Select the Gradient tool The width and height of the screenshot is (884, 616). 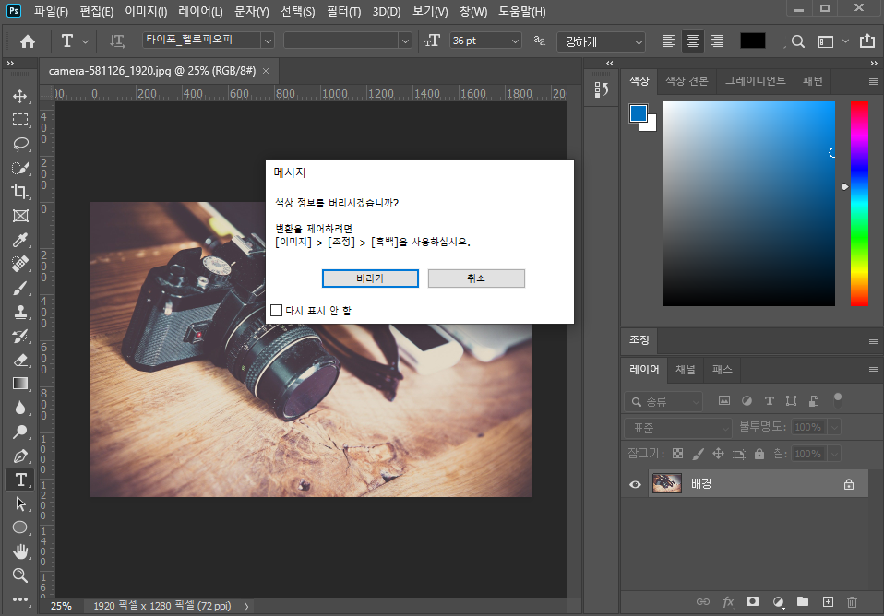[20, 384]
